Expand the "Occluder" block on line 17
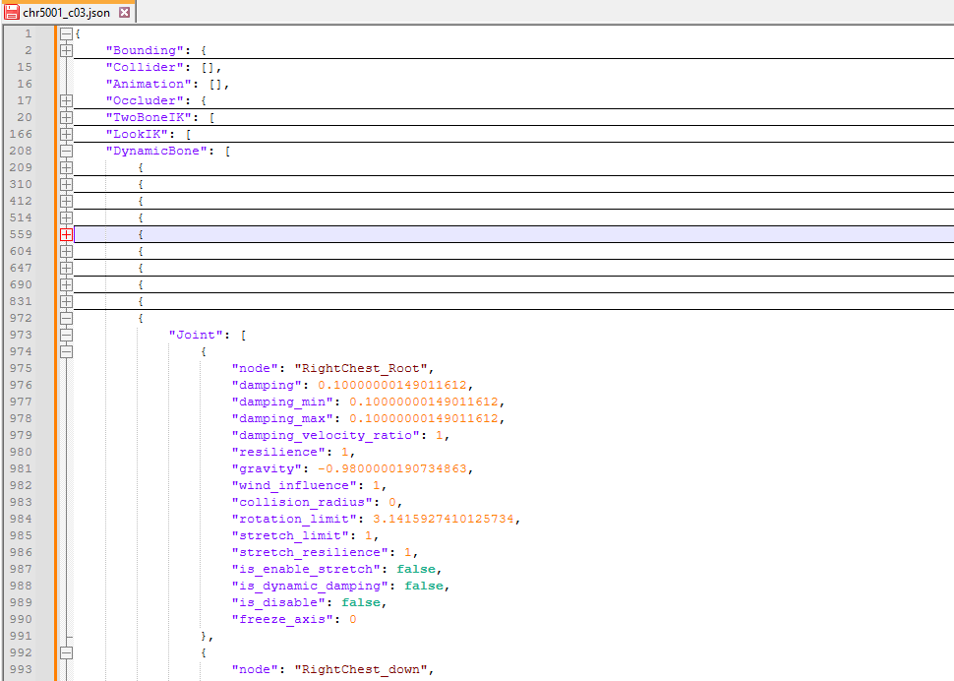Viewport: 954px width, 681px height. (x=66, y=101)
